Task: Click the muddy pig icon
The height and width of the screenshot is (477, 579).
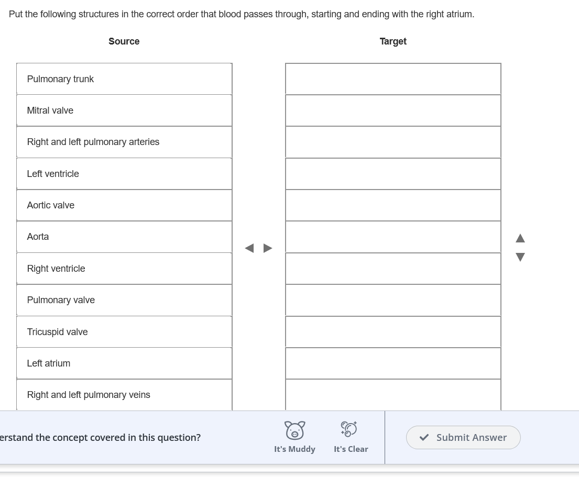Action: click(294, 429)
